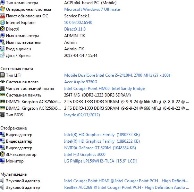This screenshot has height=192, width=194.
Task: Click the computer icon beside Тип компьютера
Action: tap(2, 2)
